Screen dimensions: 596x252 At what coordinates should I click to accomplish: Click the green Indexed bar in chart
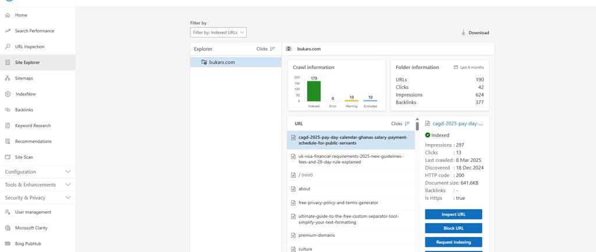pos(314,91)
